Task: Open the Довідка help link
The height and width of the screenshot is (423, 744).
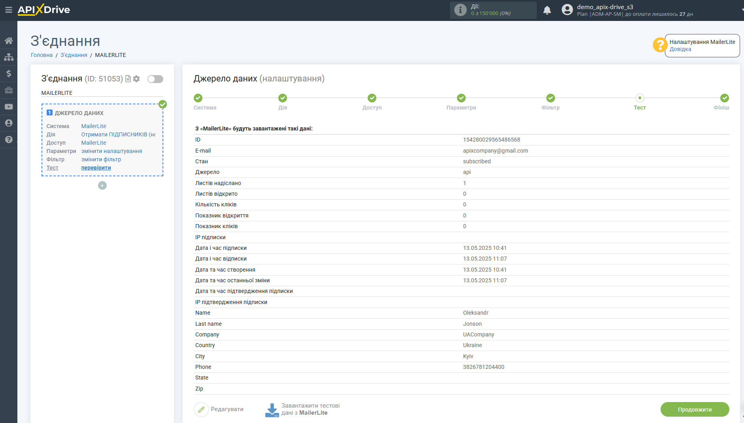Action: point(680,49)
